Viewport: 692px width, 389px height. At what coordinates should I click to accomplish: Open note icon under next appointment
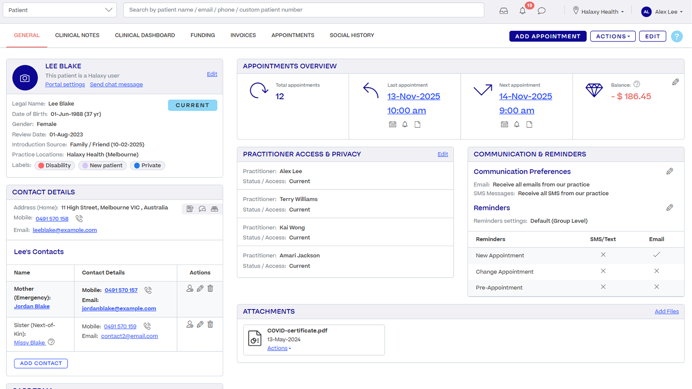pos(529,125)
